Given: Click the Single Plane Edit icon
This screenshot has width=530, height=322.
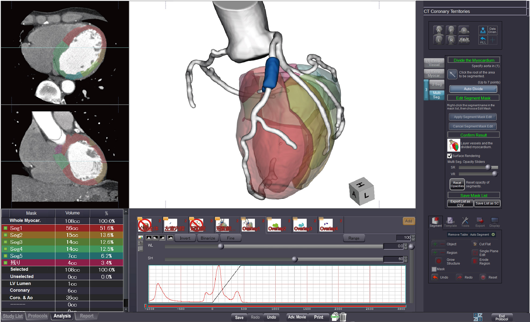Looking at the screenshot, I should 475,253.
